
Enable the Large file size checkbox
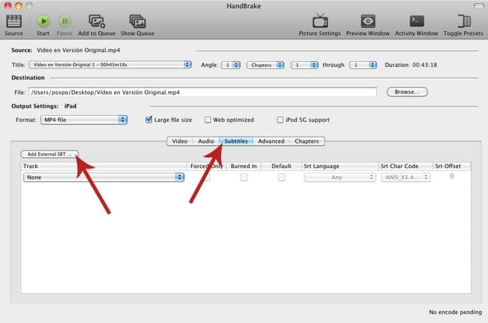click(148, 119)
